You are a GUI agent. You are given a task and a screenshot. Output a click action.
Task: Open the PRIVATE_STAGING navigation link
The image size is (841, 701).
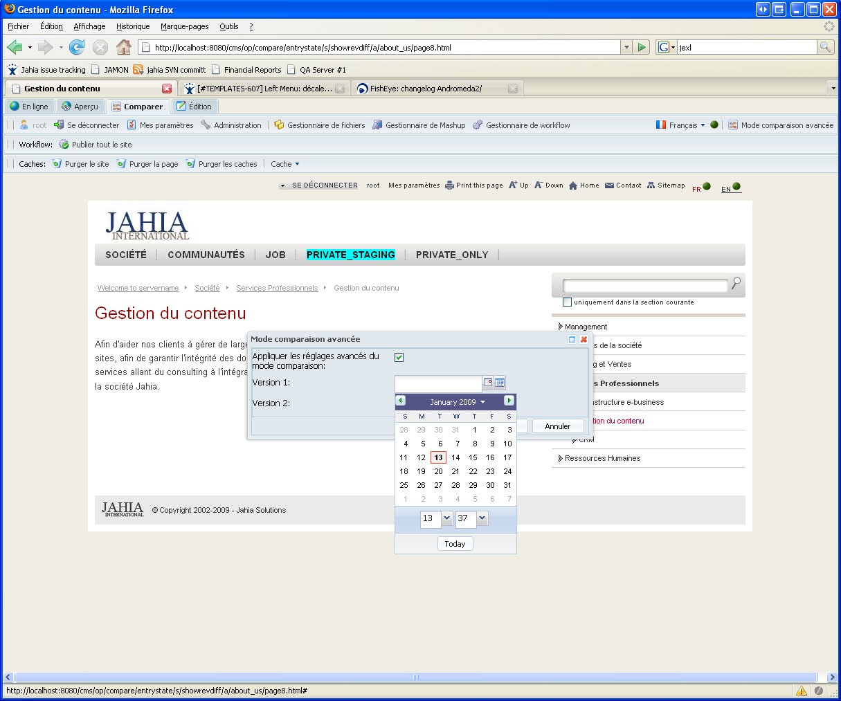tap(351, 255)
